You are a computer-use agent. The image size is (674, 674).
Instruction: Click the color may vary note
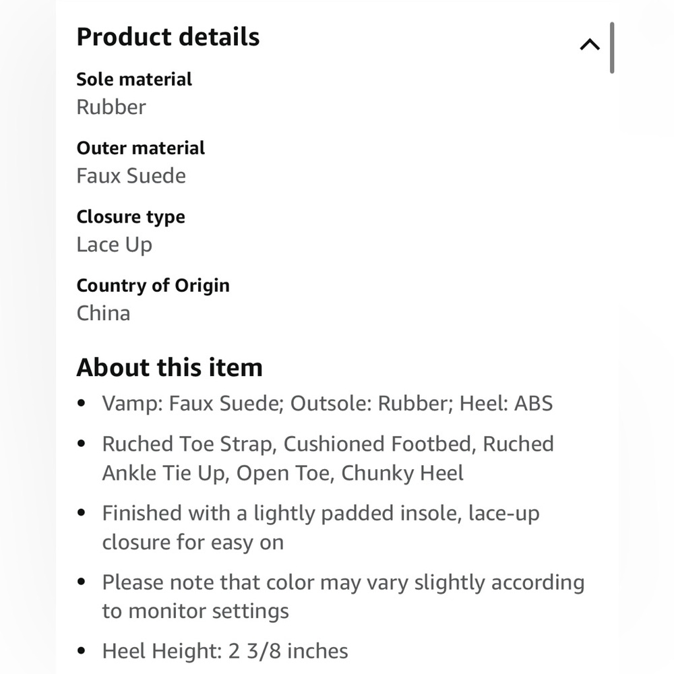[x=343, y=583]
